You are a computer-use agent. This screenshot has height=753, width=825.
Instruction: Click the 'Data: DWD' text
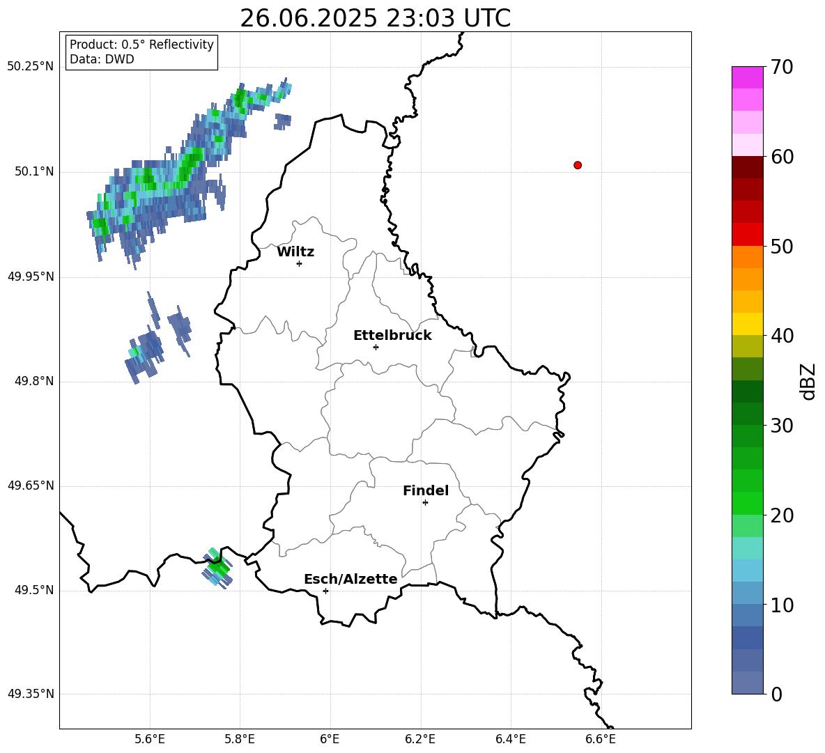[x=102, y=59]
